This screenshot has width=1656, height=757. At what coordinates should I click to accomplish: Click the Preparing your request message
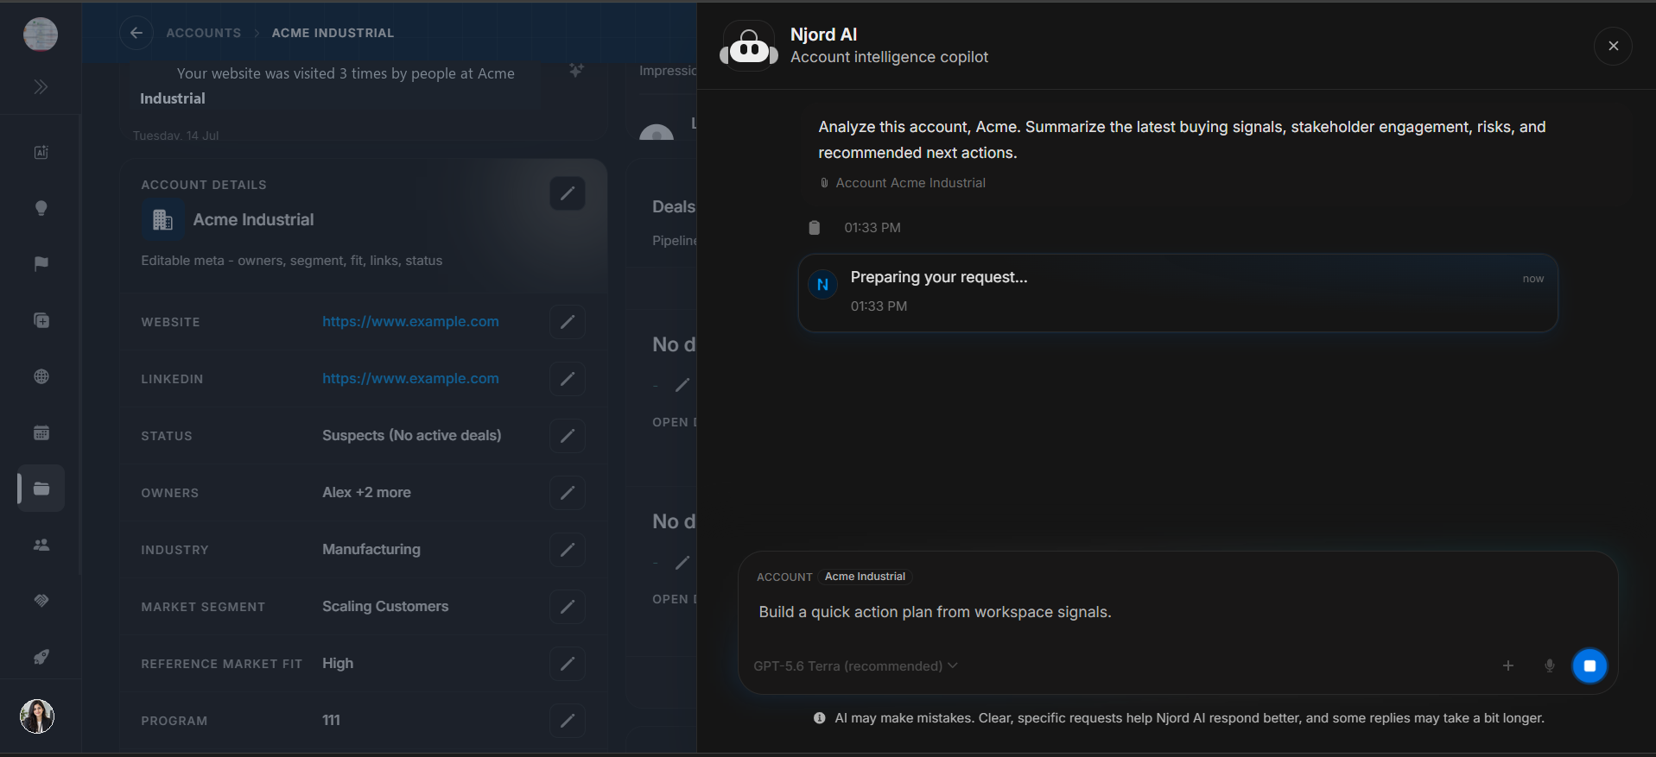pos(1178,293)
